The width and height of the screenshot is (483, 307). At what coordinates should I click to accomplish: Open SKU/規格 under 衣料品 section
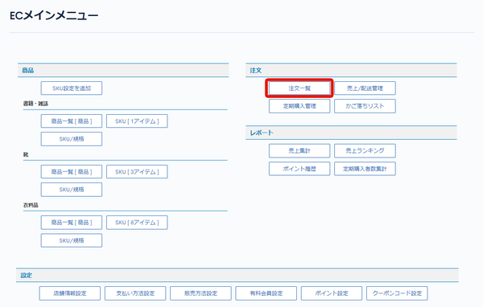[x=72, y=240]
